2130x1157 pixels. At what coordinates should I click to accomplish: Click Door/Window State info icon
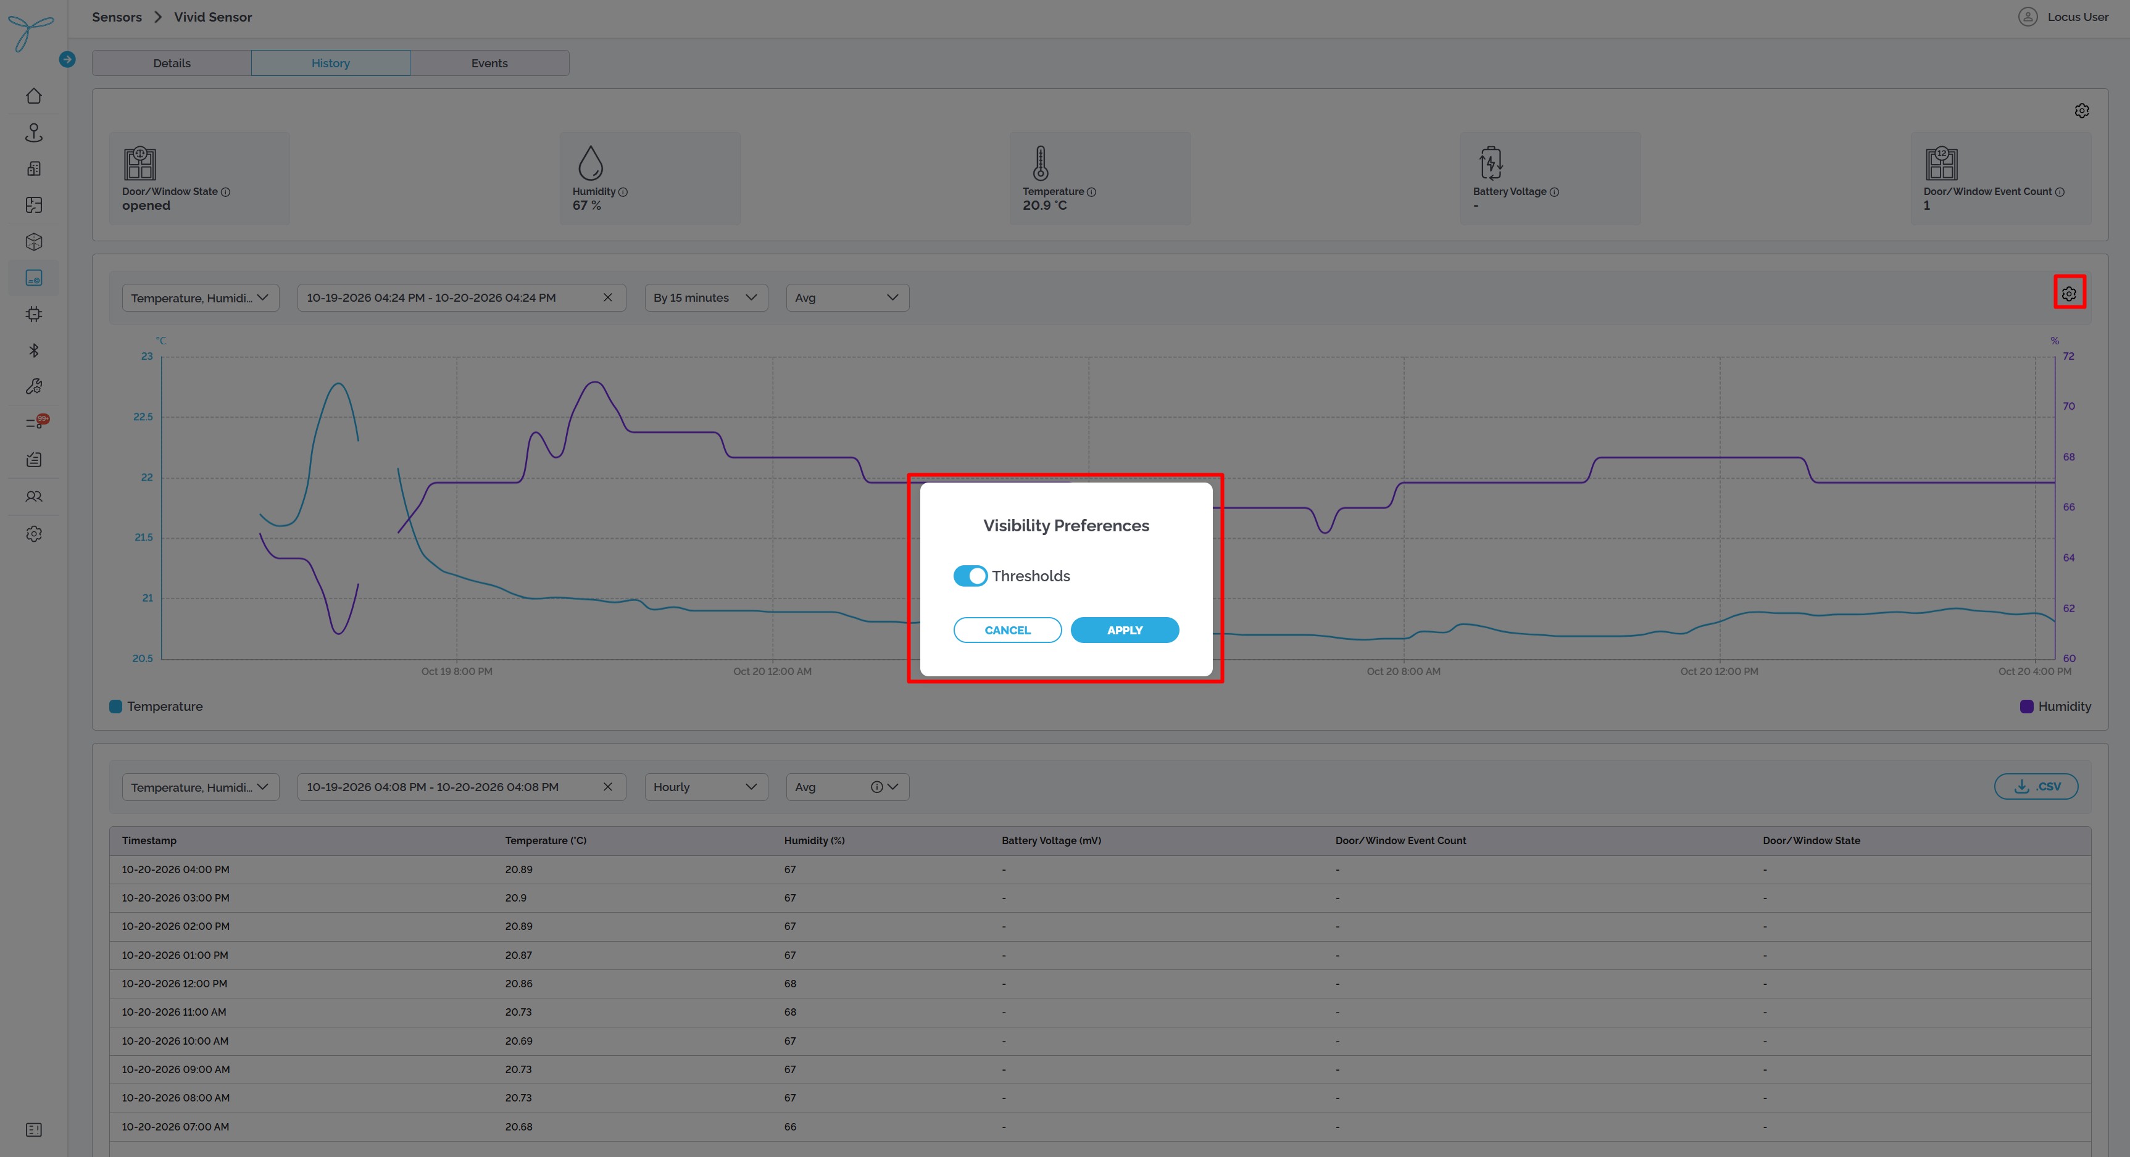[226, 192]
